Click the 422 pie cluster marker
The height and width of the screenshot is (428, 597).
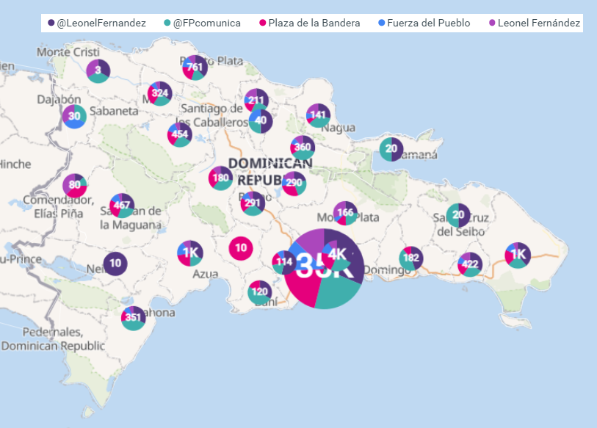point(470,264)
